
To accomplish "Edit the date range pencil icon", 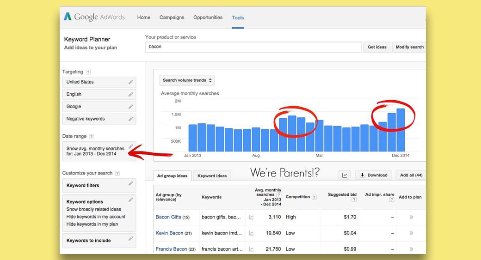I will (131, 146).
